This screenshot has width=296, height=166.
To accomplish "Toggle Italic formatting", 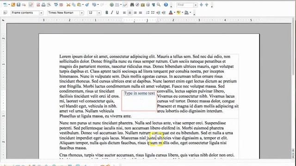I will tap(112, 12).
